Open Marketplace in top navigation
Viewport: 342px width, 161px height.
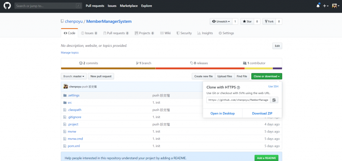(x=129, y=6)
